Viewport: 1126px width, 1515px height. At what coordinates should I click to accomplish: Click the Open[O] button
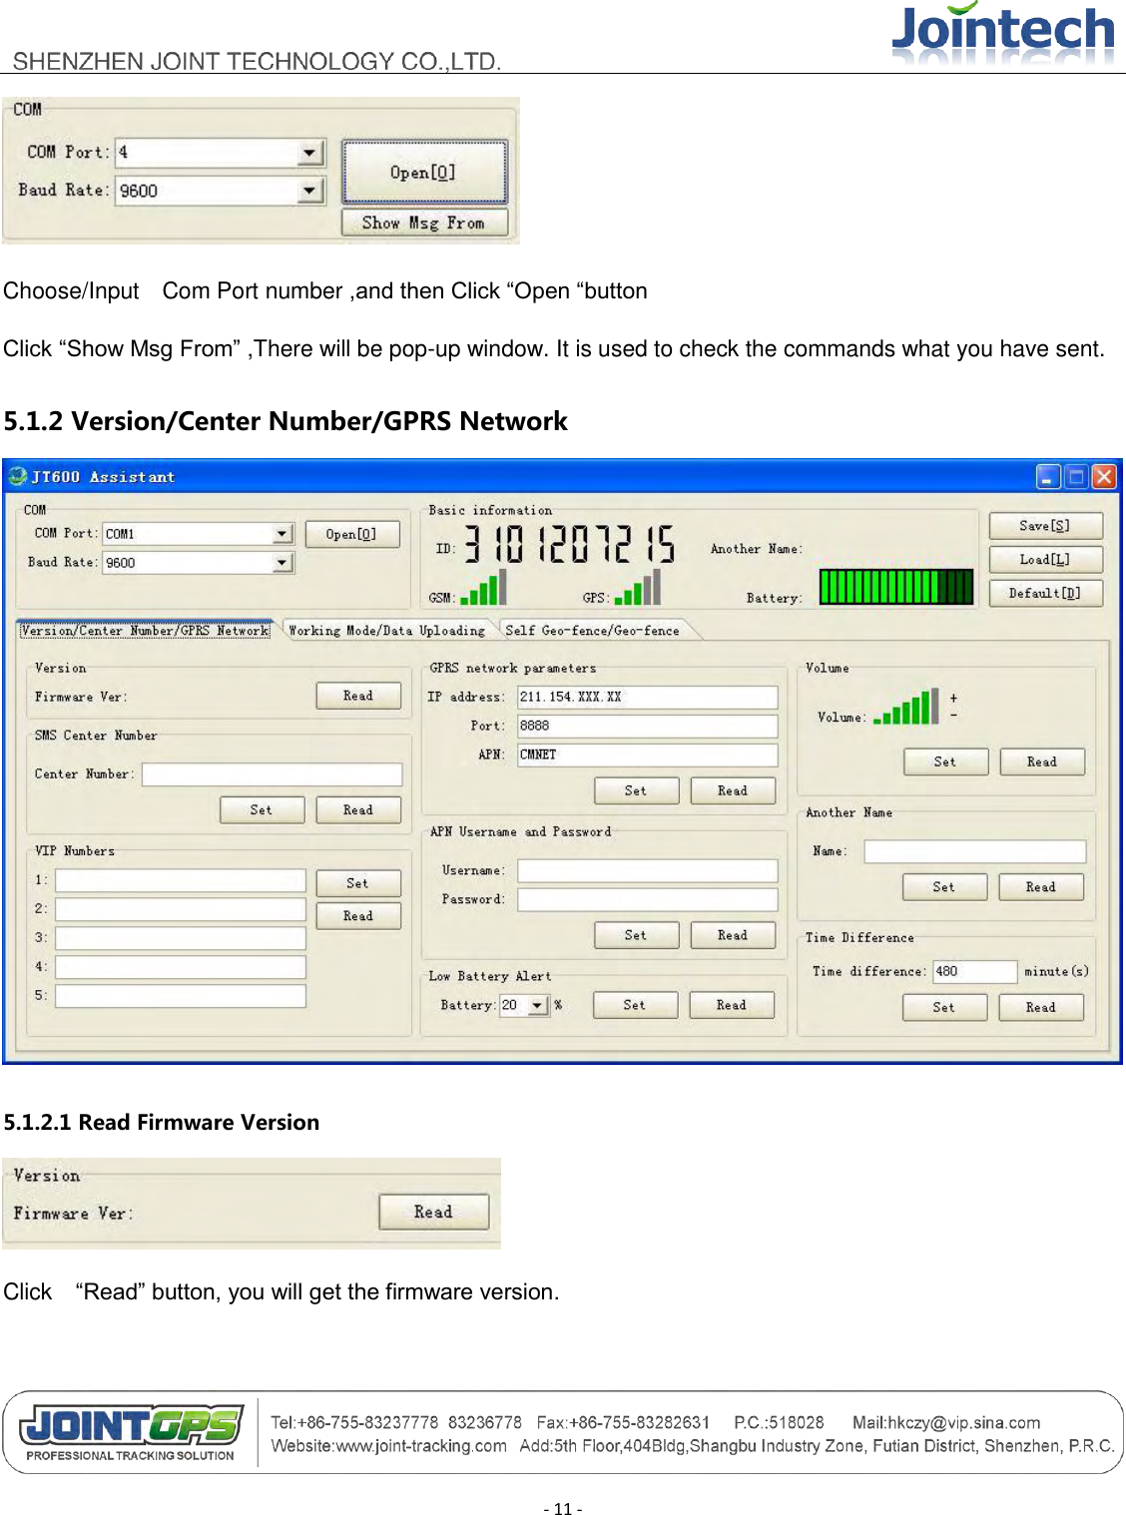[x=352, y=533]
